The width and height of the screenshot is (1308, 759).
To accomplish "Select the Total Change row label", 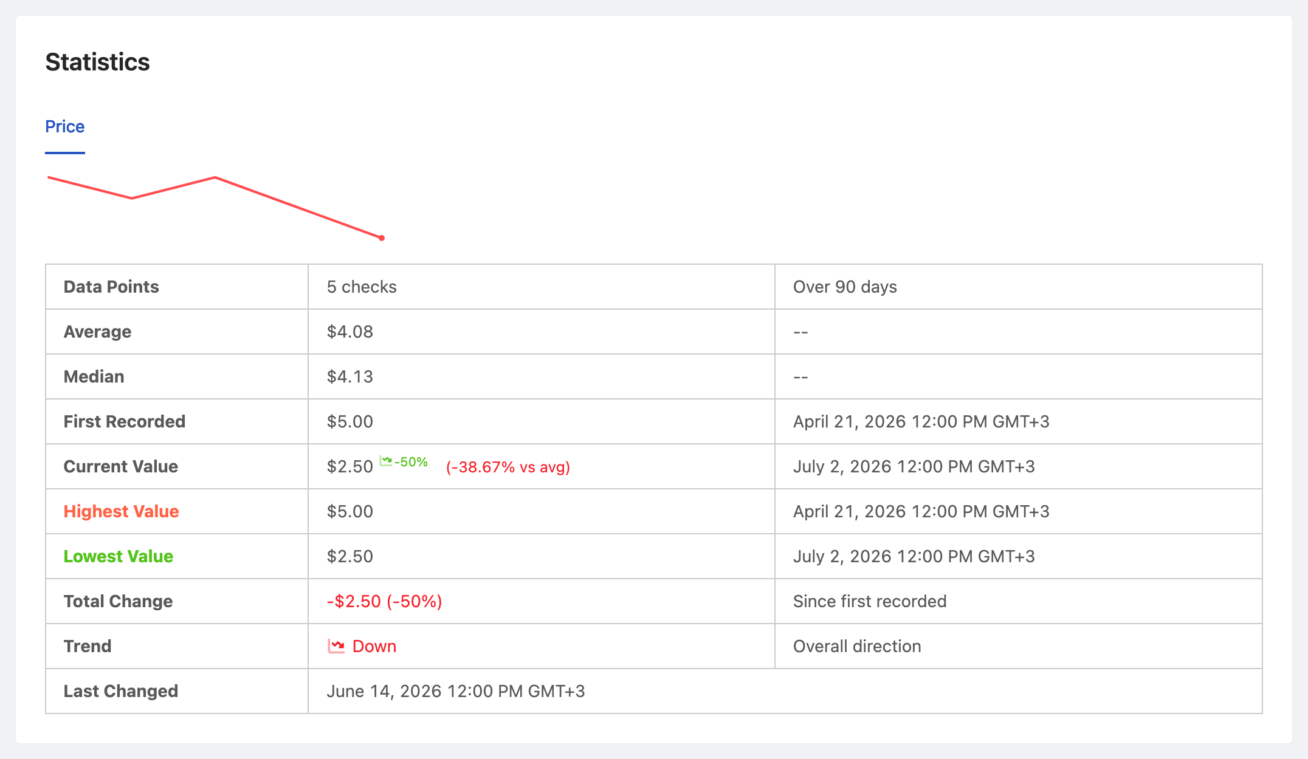I will coord(119,601).
